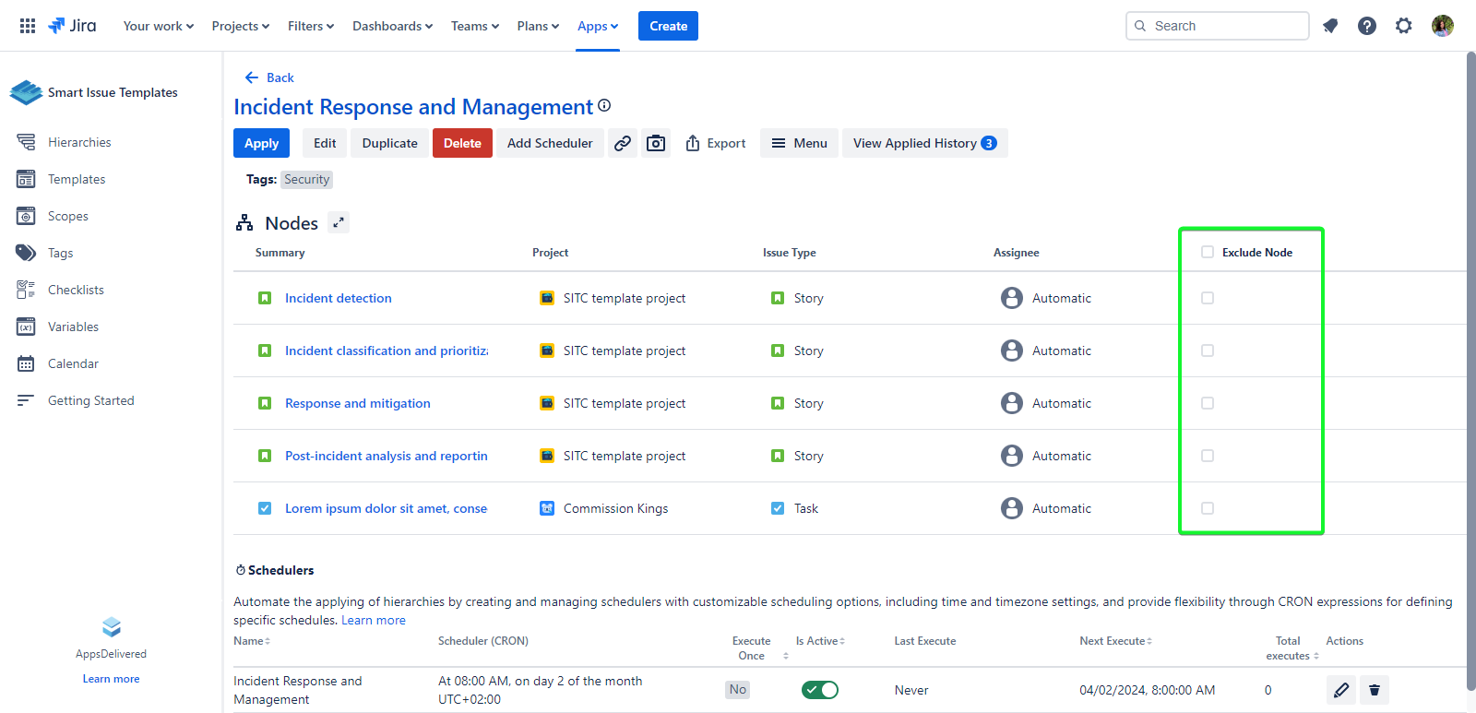Open the Incident detection node link
The width and height of the screenshot is (1476, 713).
point(339,298)
